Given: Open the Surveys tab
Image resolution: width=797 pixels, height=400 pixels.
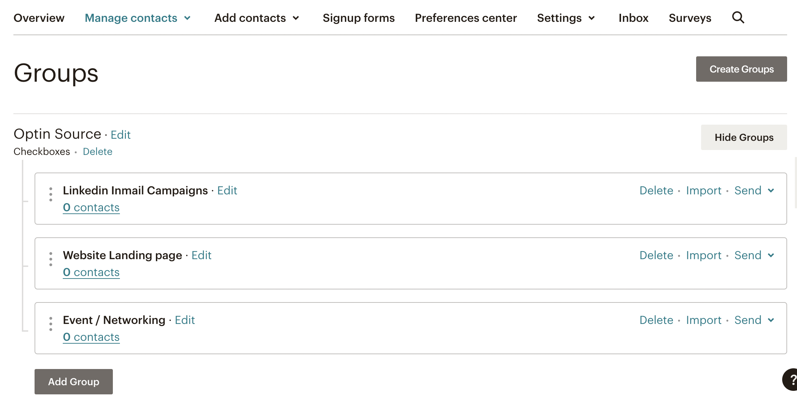Looking at the screenshot, I should coord(690,18).
